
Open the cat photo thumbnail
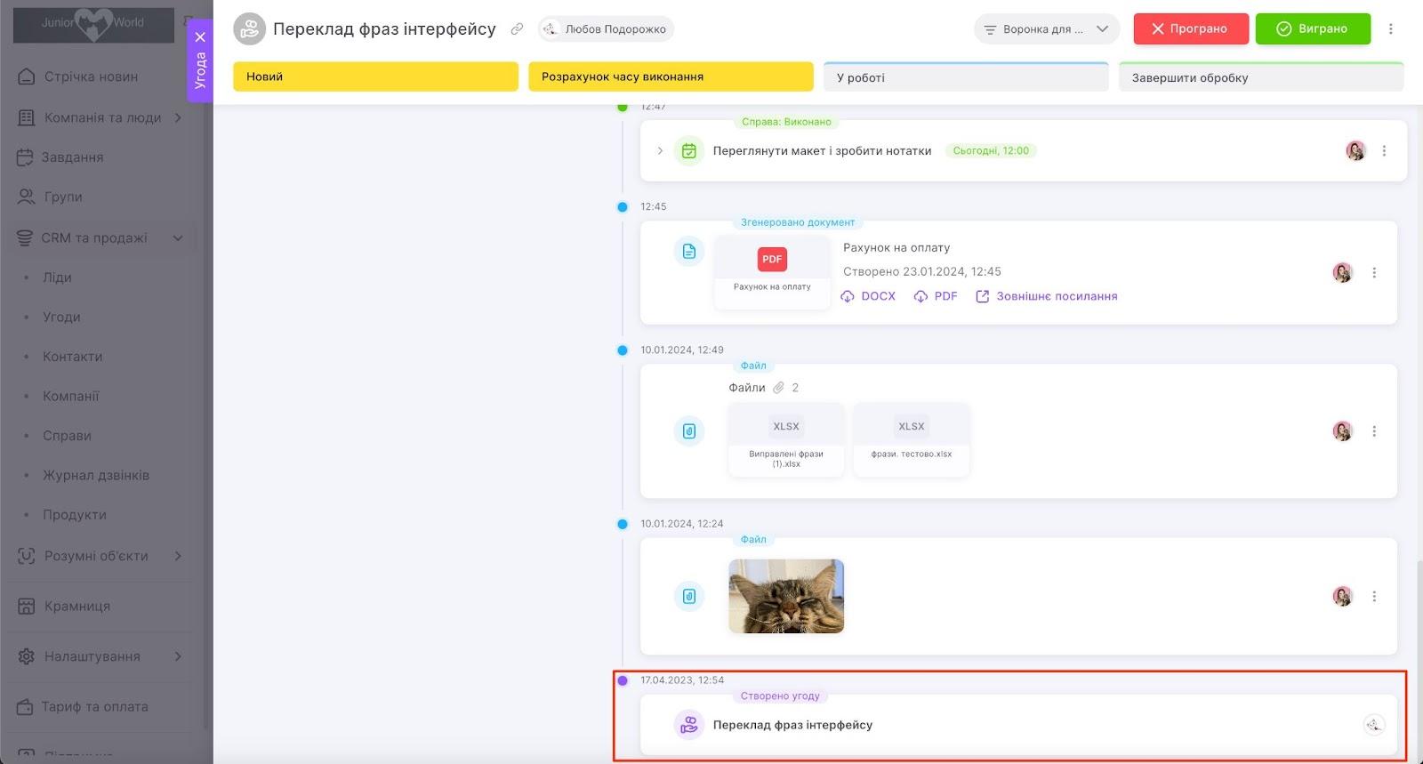pyautogui.click(x=786, y=596)
